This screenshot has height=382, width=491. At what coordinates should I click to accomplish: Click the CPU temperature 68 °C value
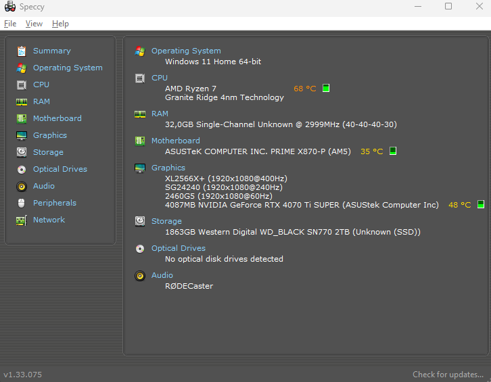[x=305, y=89]
